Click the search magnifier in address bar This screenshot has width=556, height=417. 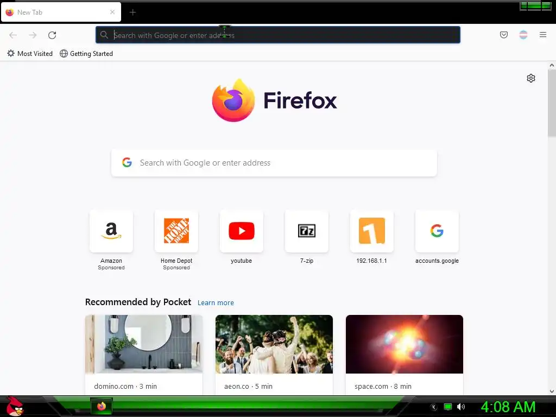104,35
